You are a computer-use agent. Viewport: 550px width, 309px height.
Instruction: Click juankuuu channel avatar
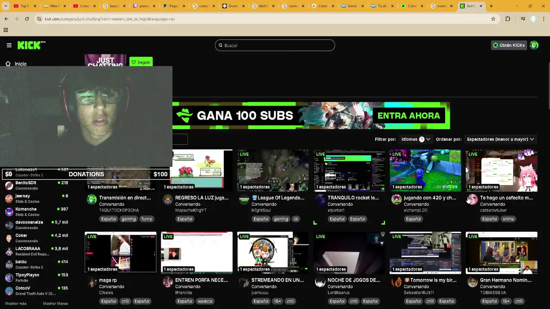click(x=244, y=282)
